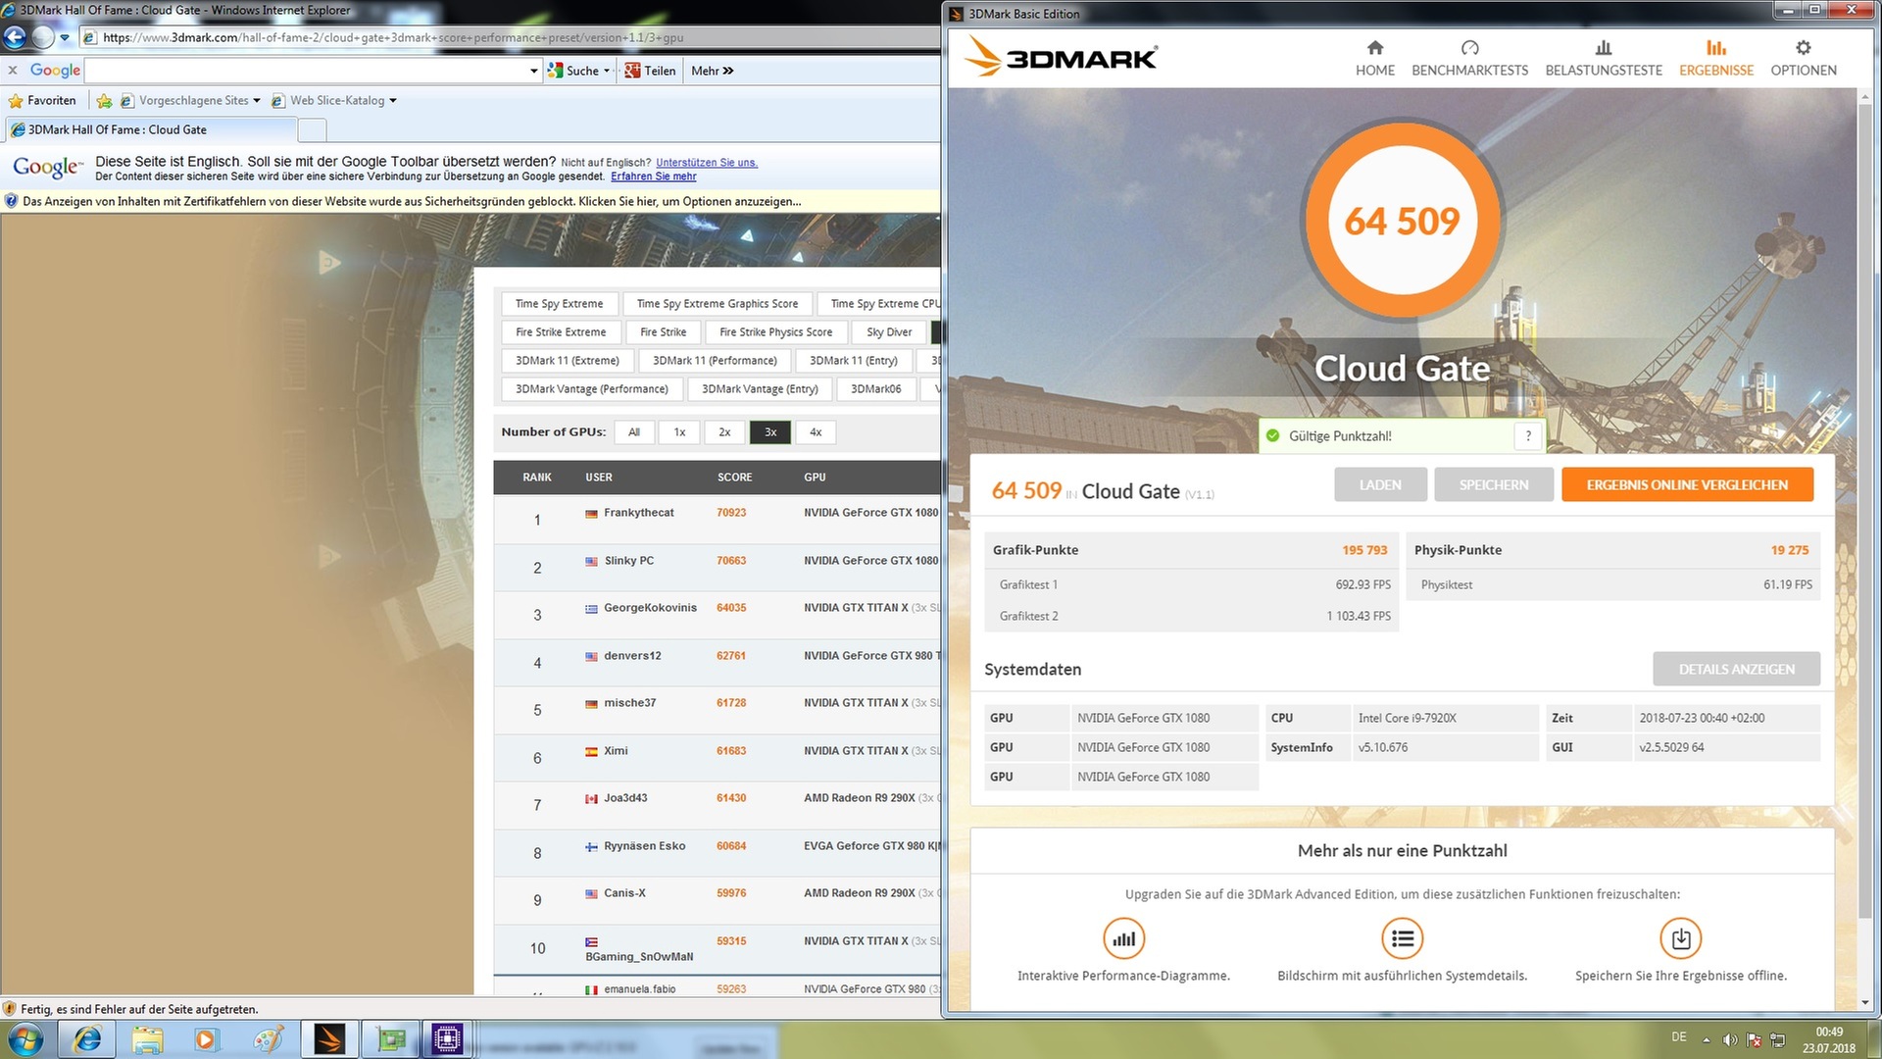Click green valid score checkmark icon
The height and width of the screenshot is (1059, 1882).
(1272, 436)
